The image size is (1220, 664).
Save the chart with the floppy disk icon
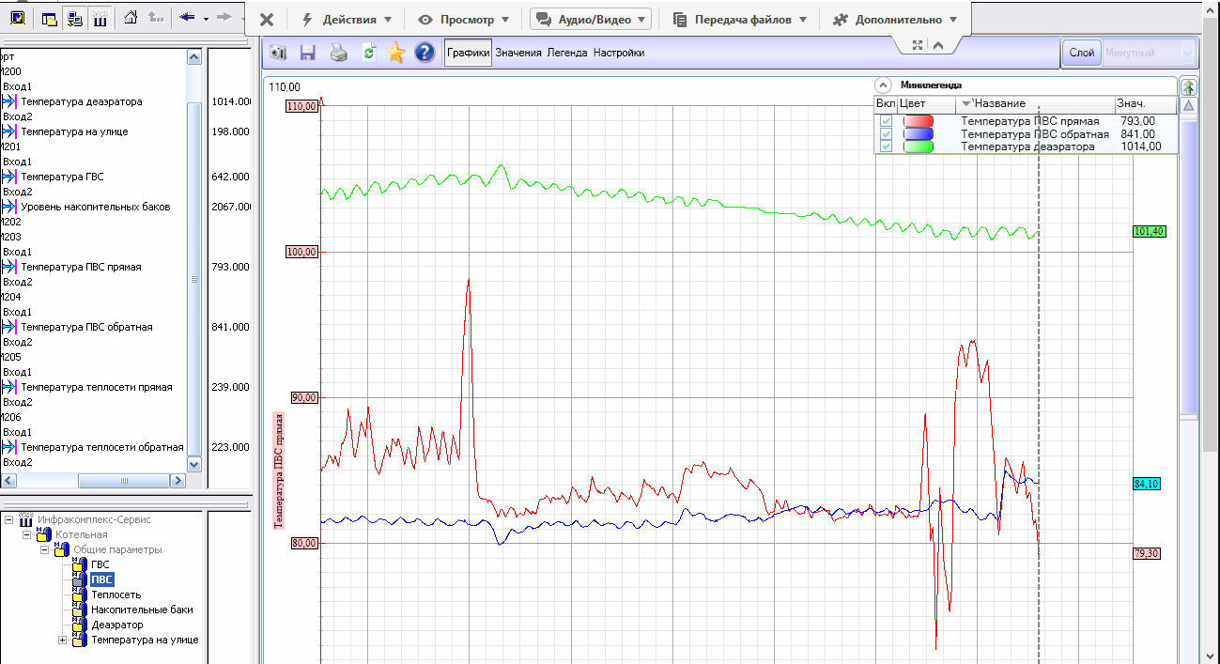(307, 54)
